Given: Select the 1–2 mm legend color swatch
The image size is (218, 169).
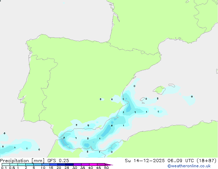Looking at the screenshot, I should (x=22, y=165).
